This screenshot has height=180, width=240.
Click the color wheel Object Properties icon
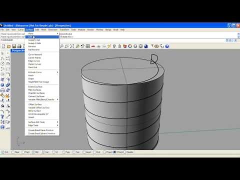130,46
